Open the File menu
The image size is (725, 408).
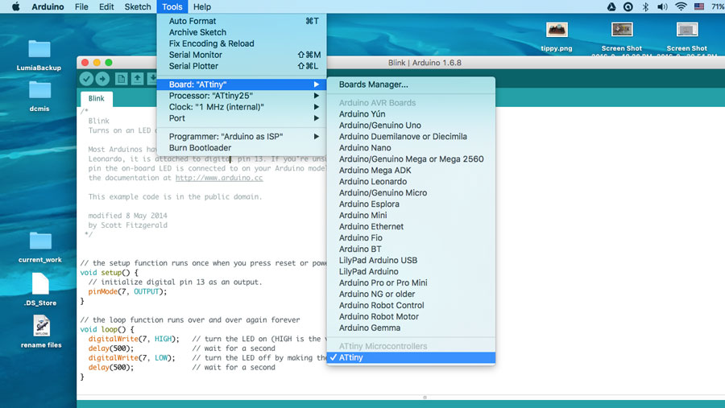[81, 6]
